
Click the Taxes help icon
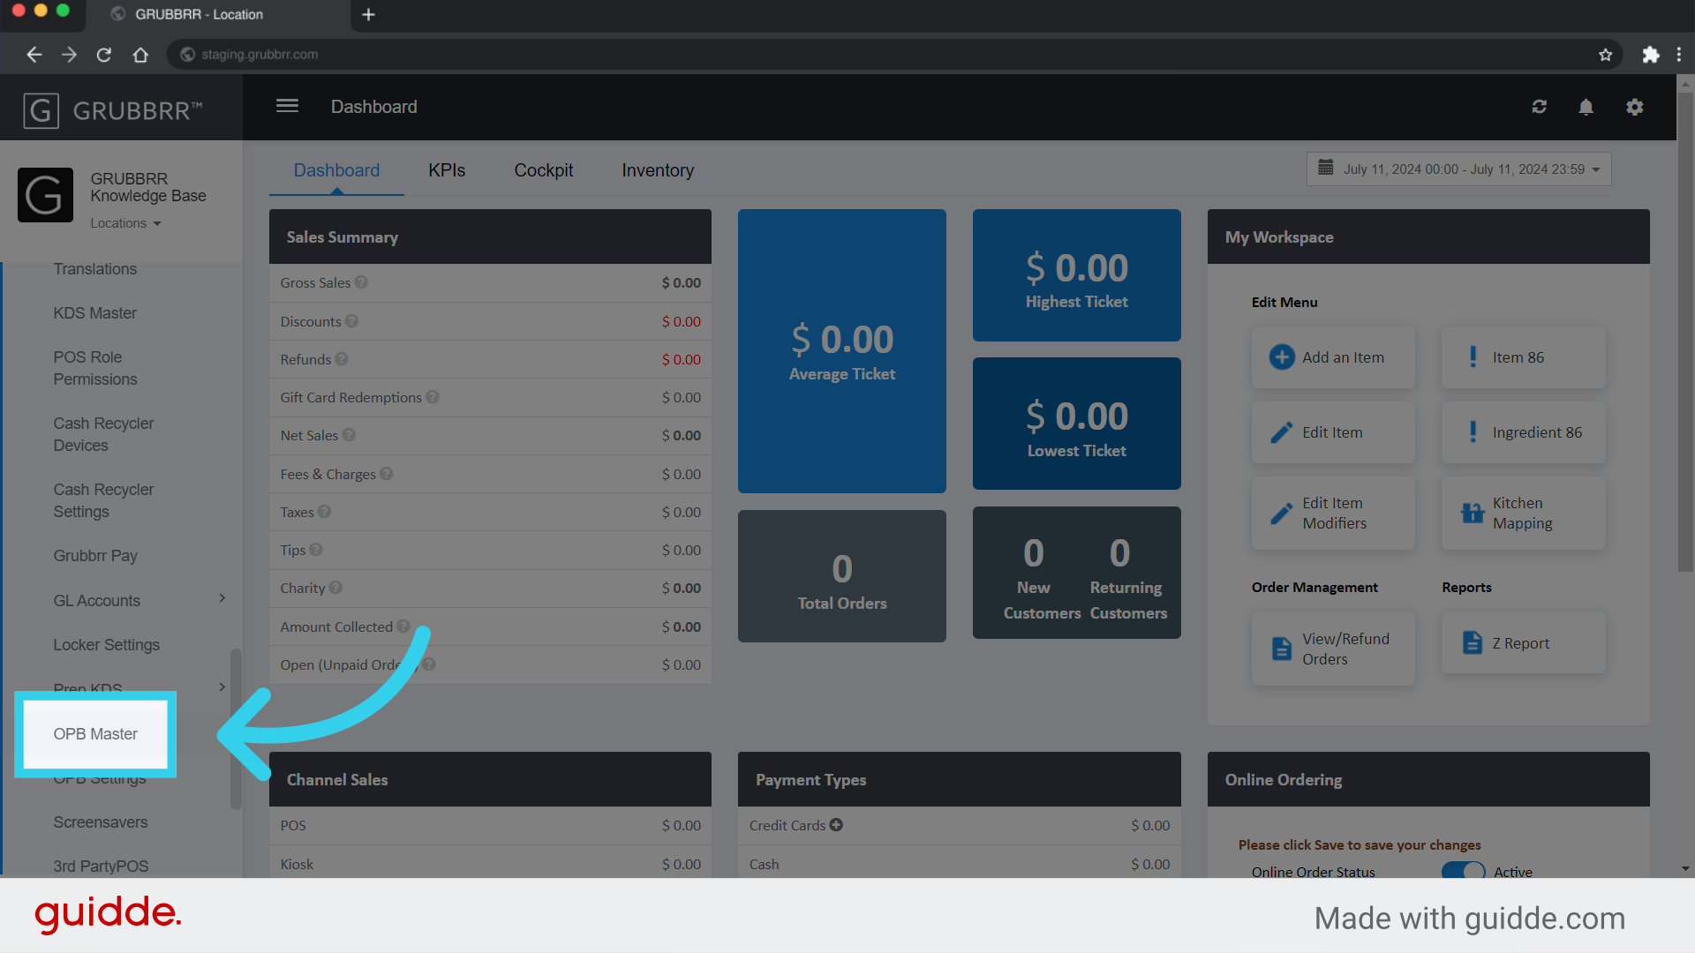pos(324,512)
